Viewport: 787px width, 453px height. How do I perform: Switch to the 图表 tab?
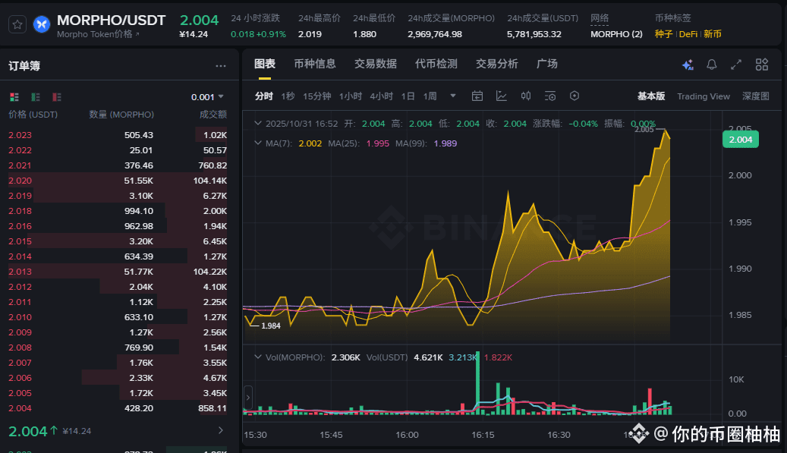[x=265, y=64]
